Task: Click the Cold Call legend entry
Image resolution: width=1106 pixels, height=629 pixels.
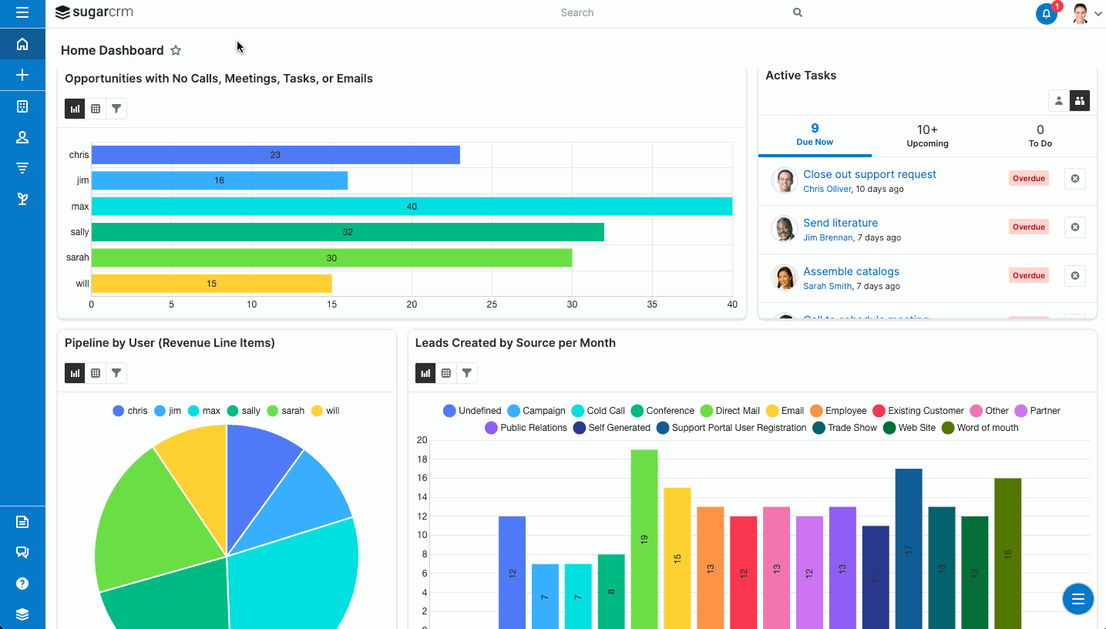Action: 598,411
